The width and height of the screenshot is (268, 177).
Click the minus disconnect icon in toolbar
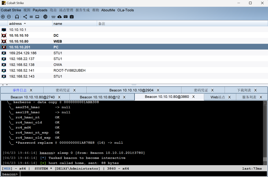9,17
